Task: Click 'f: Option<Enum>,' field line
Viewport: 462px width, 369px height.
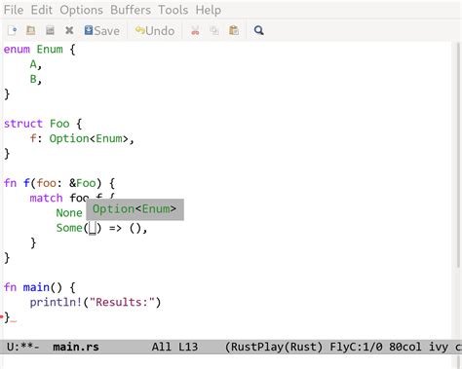Action: pos(82,138)
